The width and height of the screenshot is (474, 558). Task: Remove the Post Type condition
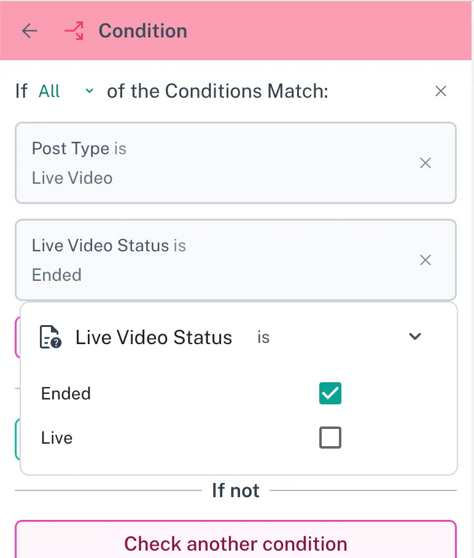tap(425, 163)
